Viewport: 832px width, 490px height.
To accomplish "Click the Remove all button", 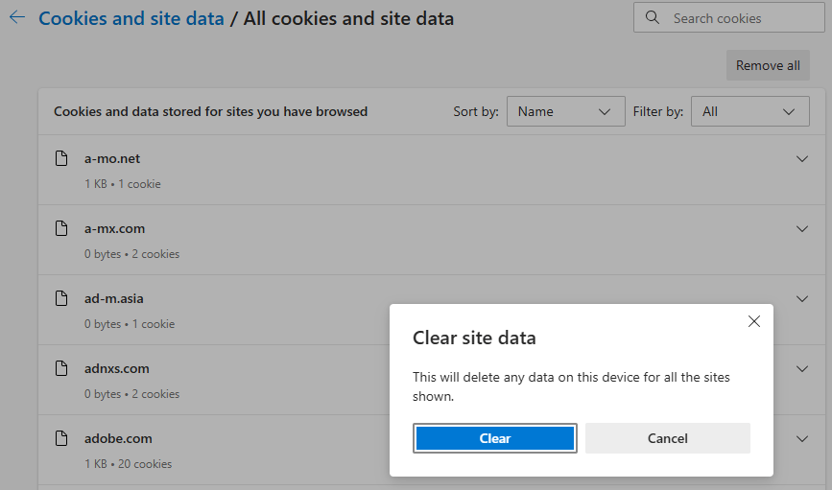I will [768, 65].
